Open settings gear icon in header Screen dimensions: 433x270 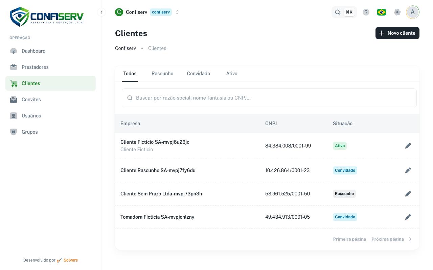[397, 12]
